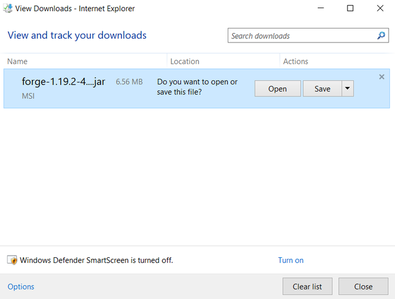Click the 6.56 MB file size
The height and width of the screenshot is (299, 395).
(x=129, y=82)
